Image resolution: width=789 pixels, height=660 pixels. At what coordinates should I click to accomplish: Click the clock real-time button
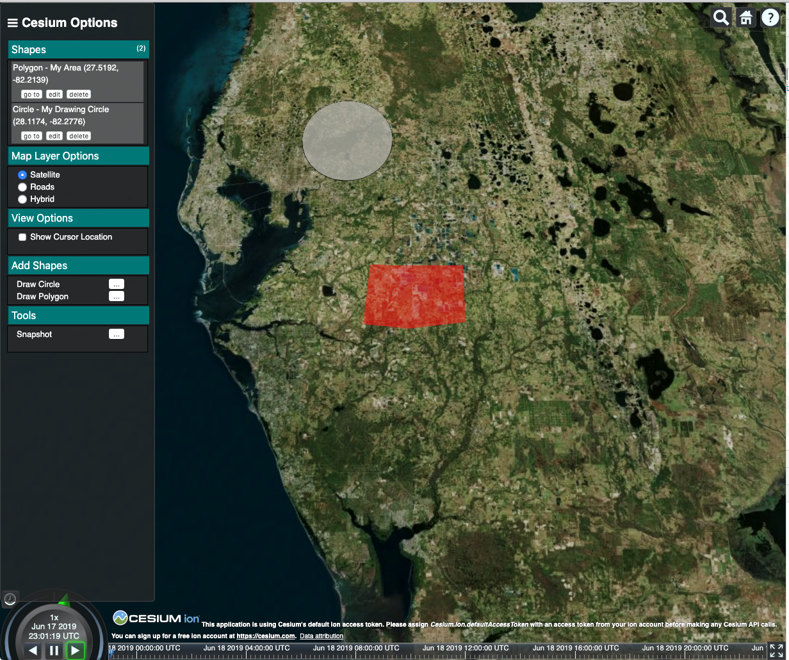[x=10, y=599]
